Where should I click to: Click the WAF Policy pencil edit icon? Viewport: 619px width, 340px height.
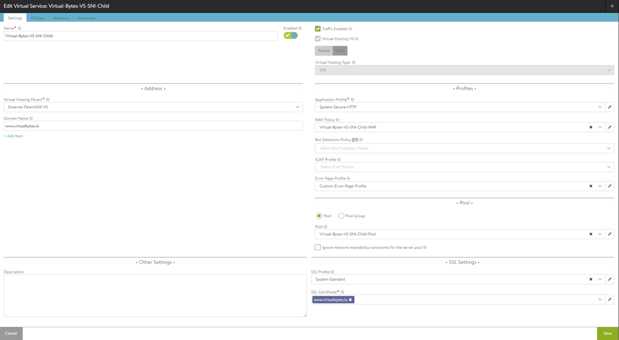tap(609, 127)
